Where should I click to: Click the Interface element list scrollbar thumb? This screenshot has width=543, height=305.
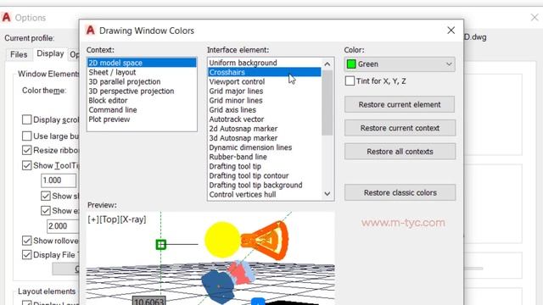click(x=327, y=103)
